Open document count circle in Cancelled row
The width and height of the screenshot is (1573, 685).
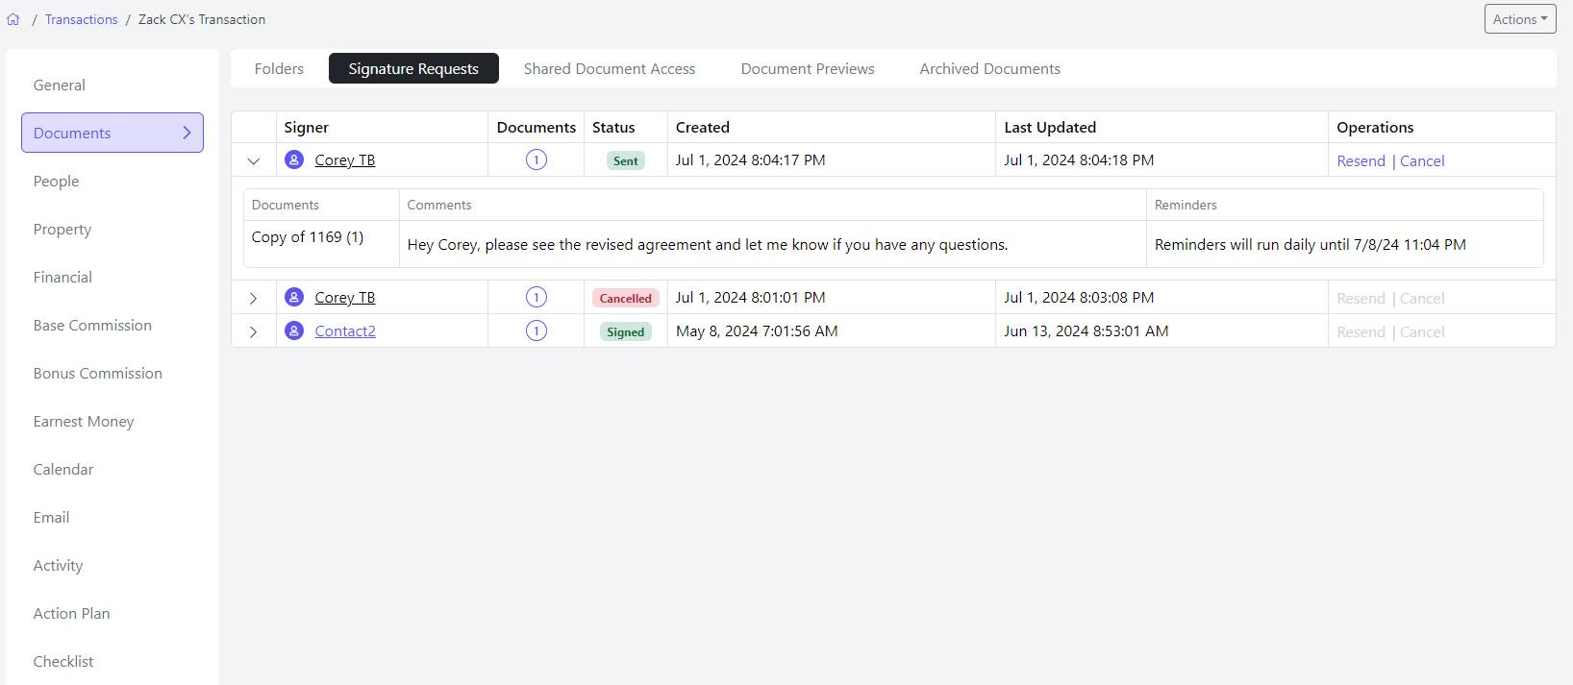[x=537, y=297]
